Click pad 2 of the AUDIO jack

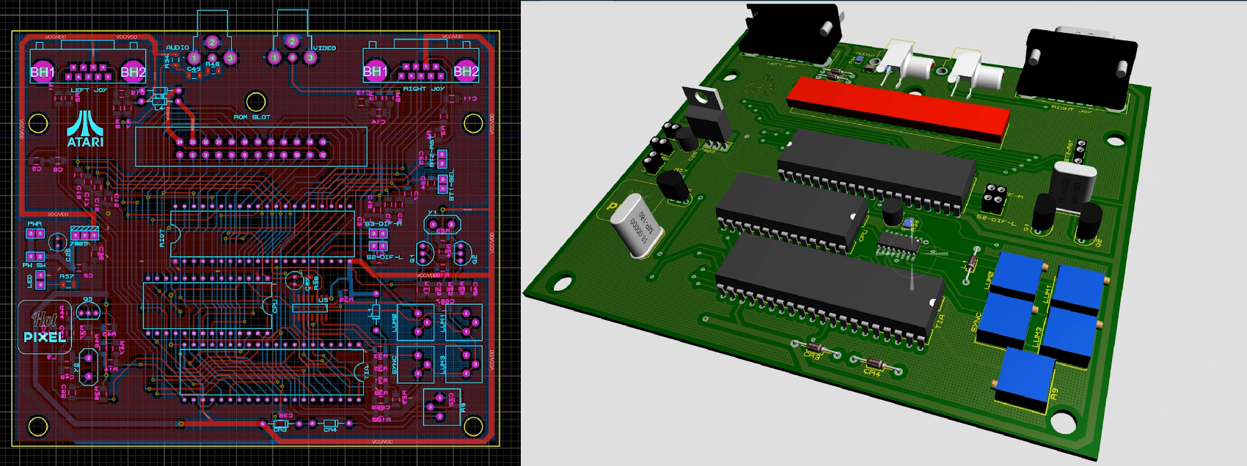pyautogui.click(x=212, y=42)
